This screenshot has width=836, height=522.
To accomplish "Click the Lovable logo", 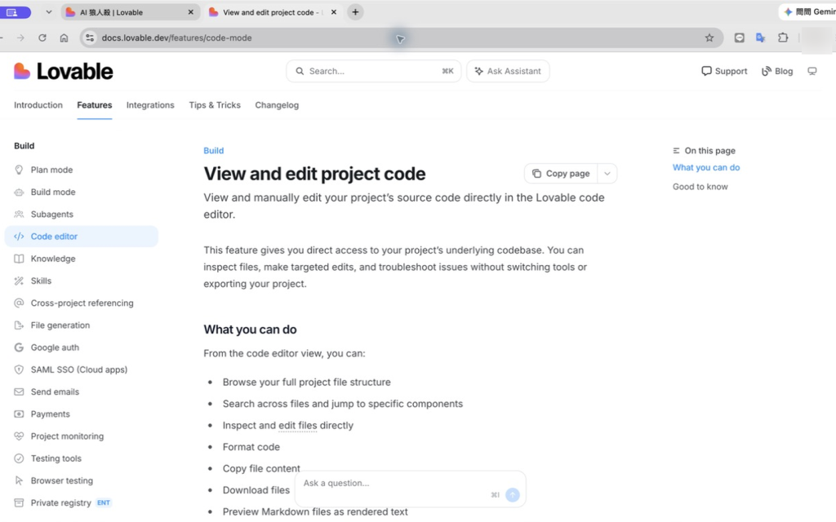I will coord(64,71).
